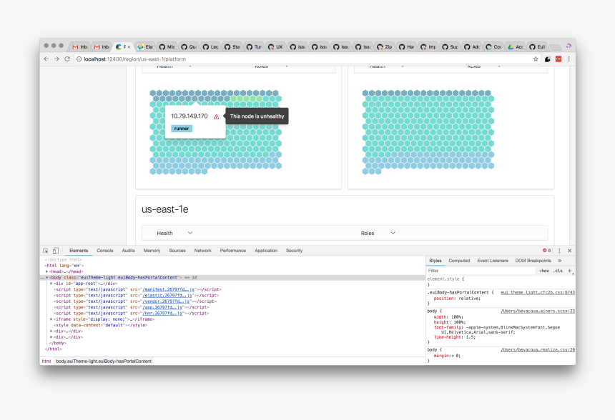Open the Network tab in DevTools
Image resolution: width=615 pixels, height=420 pixels.
click(x=202, y=251)
